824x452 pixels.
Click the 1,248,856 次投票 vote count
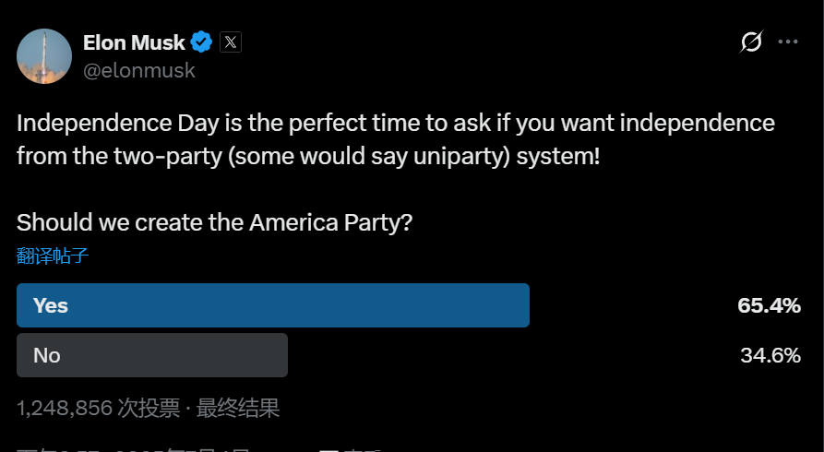[98, 409]
